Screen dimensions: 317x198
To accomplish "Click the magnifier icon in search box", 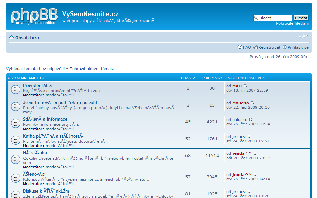I will click(256, 18).
